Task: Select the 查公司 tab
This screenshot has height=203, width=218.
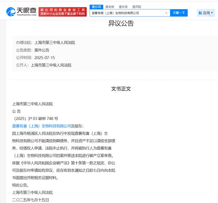Action: tap(96, 7)
